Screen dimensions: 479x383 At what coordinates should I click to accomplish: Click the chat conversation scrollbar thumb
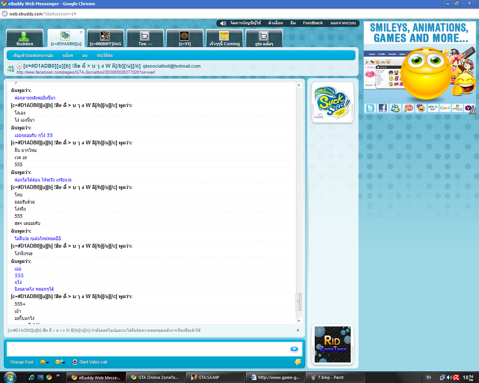pos(299,302)
